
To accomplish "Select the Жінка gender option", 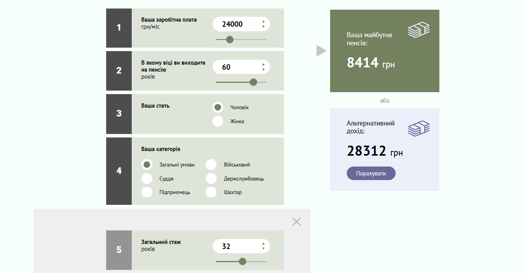I will point(218,121).
